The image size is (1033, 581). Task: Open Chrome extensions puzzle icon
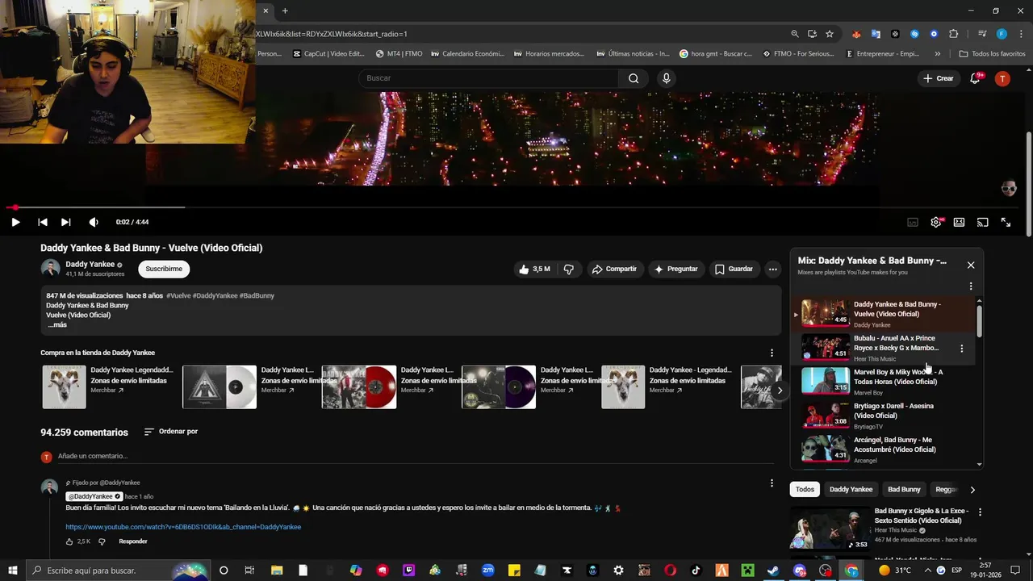click(954, 34)
